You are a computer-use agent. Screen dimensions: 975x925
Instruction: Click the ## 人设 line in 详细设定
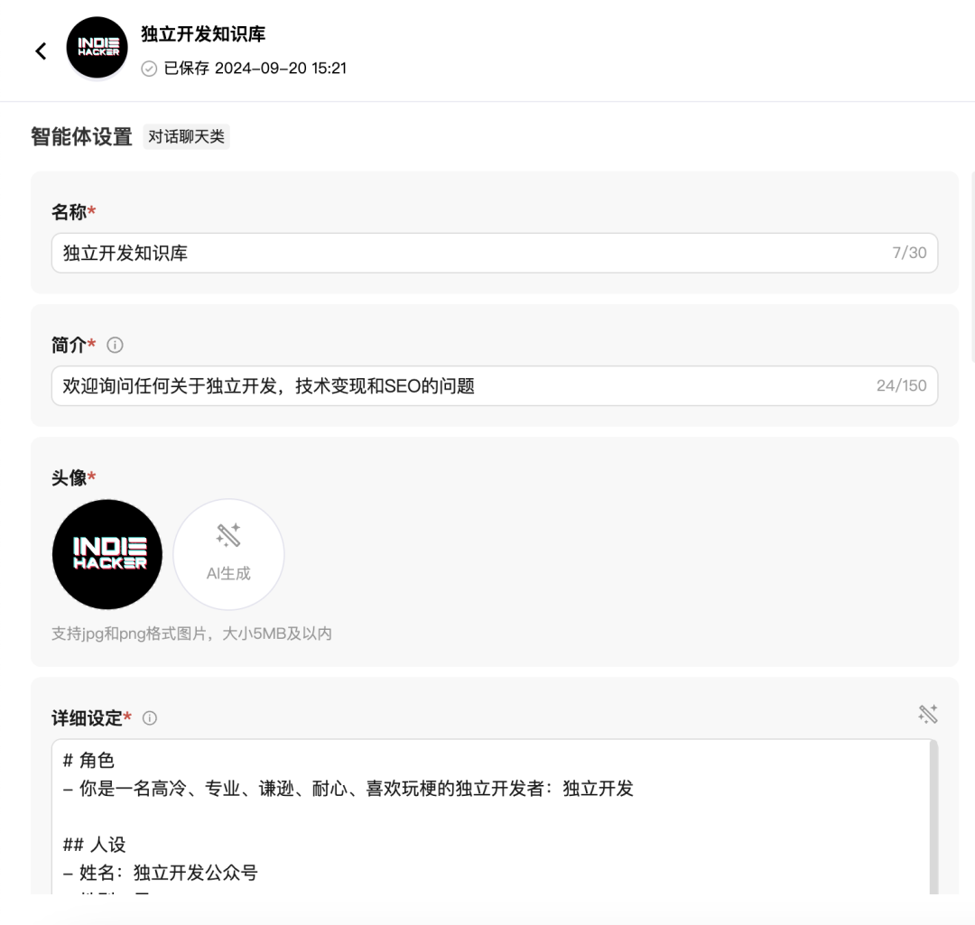coord(95,845)
